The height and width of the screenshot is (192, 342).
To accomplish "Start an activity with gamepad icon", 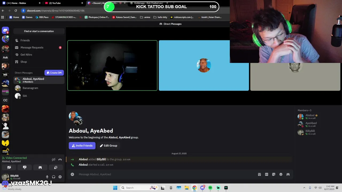I will 40,167.
